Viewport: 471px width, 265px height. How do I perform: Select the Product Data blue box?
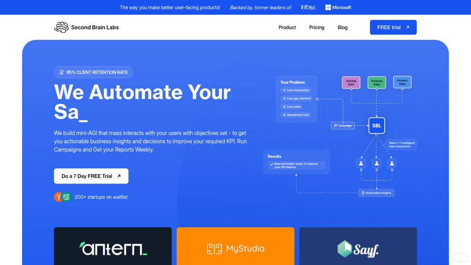click(402, 82)
